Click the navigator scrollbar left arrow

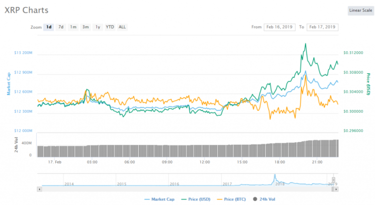coord(40,188)
